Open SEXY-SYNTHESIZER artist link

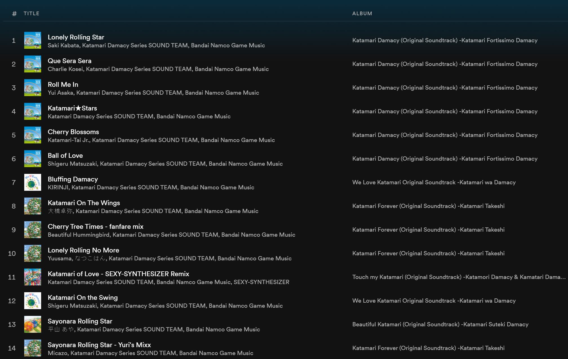point(261,282)
